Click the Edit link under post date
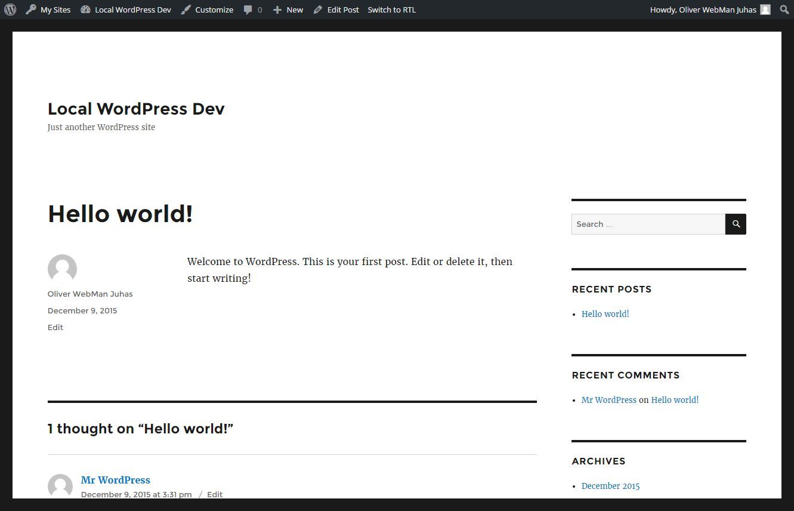794x511 pixels. click(55, 327)
